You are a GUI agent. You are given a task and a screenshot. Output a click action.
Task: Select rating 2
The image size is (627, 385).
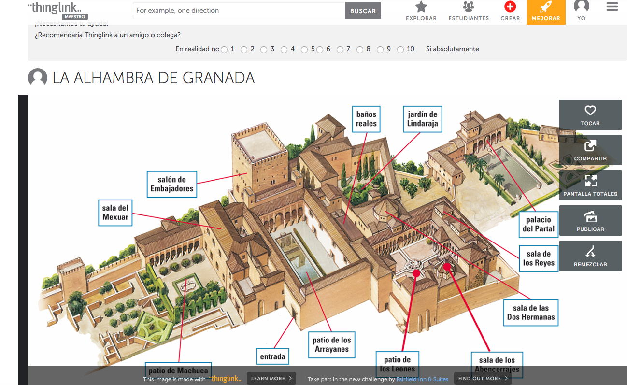pyautogui.click(x=244, y=49)
